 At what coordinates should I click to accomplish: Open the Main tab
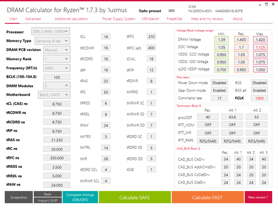coord(13,19)
